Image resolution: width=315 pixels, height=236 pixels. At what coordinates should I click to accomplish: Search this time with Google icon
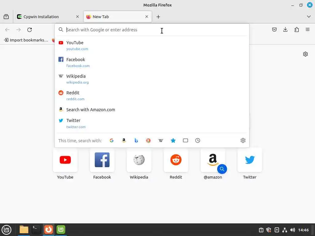tap(111, 140)
